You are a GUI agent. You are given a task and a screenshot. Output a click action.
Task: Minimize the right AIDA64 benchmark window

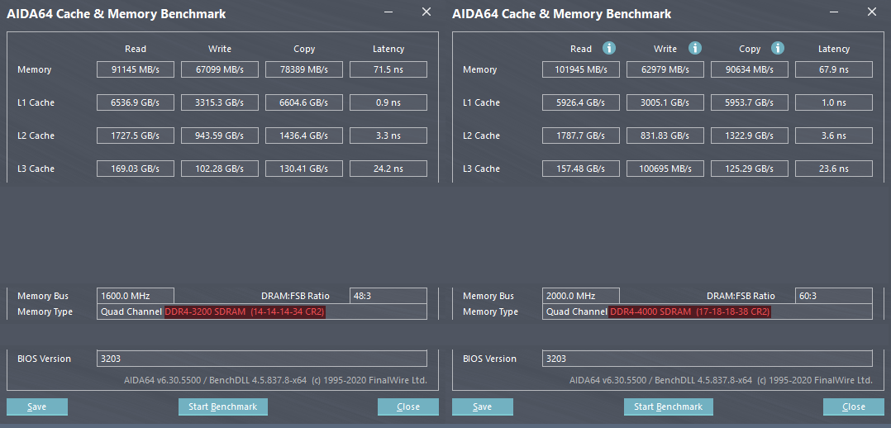(x=834, y=12)
